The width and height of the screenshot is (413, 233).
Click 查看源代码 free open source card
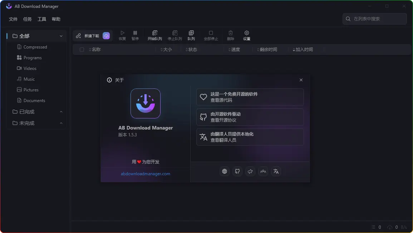pos(250,97)
